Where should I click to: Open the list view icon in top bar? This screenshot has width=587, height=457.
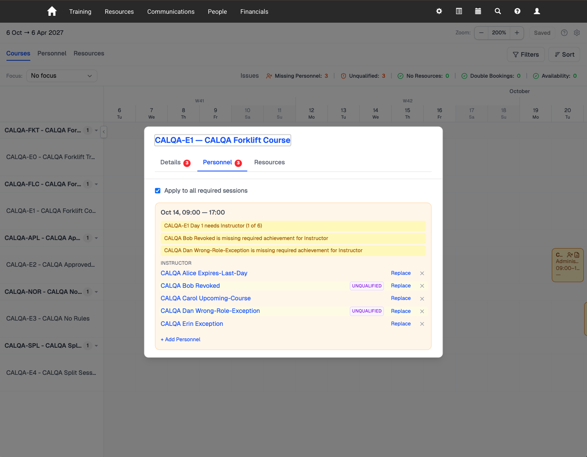point(459,11)
